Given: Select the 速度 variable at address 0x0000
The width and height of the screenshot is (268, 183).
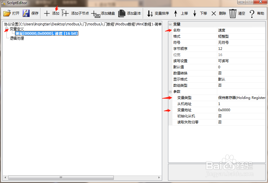Looking at the screenshot, I should click(47, 33).
